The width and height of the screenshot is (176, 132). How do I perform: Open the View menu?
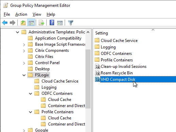37,14
